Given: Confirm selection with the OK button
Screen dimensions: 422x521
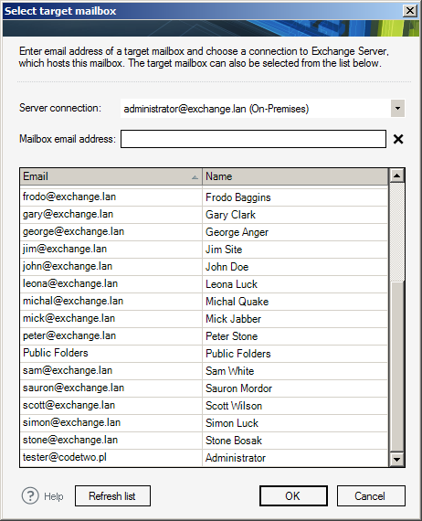Looking at the screenshot, I should (293, 495).
